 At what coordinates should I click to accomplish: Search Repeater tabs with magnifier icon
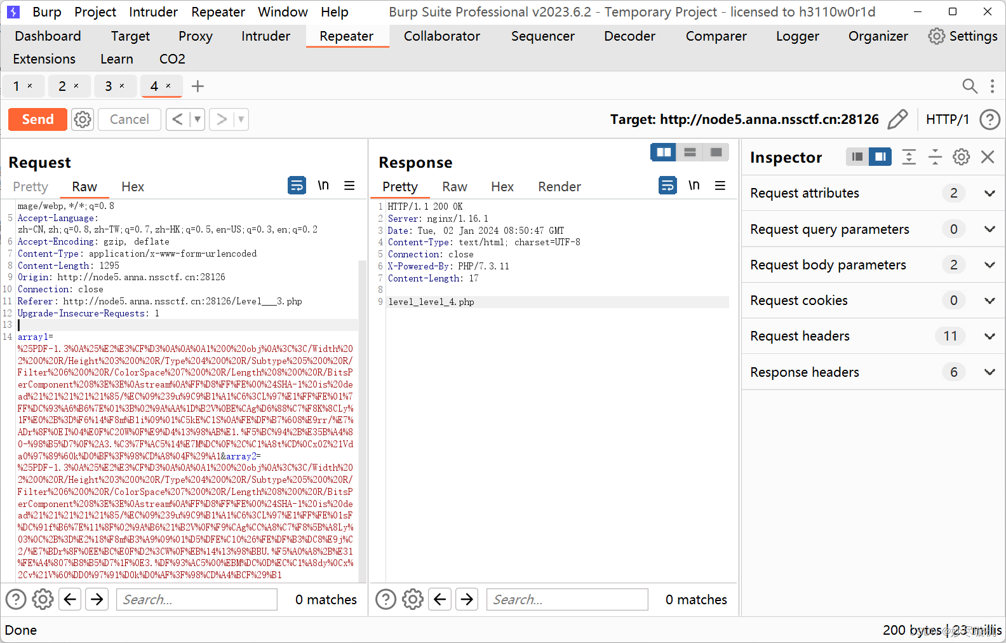970,86
